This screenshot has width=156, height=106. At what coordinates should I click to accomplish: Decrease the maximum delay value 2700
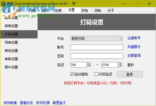pos(120,66)
